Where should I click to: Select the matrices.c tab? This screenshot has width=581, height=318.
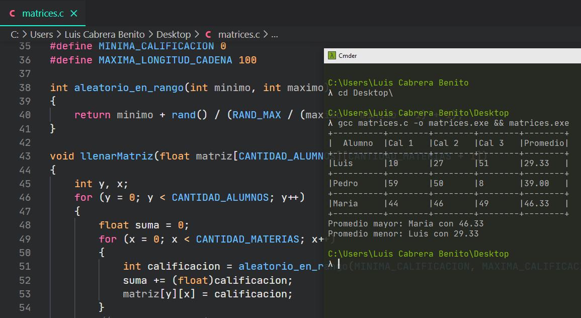click(43, 14)
